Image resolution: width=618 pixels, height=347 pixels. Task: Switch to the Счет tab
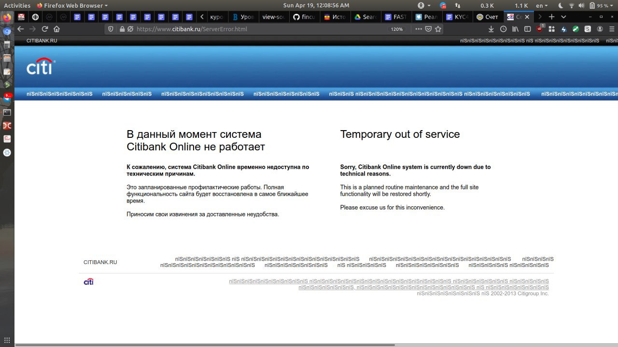click(487, 16)
